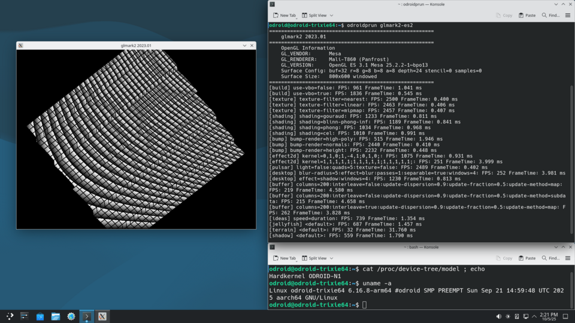
Task: Open the glmark2 window menu icon in its titlebar
Action: (x=21, y=45)
